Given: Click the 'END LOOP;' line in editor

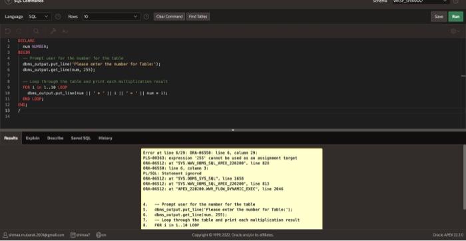Looking at the screenshot, I should tap(33, 99).
